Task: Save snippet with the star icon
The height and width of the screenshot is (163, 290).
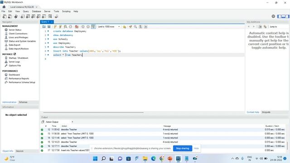Action: (125, 27)
